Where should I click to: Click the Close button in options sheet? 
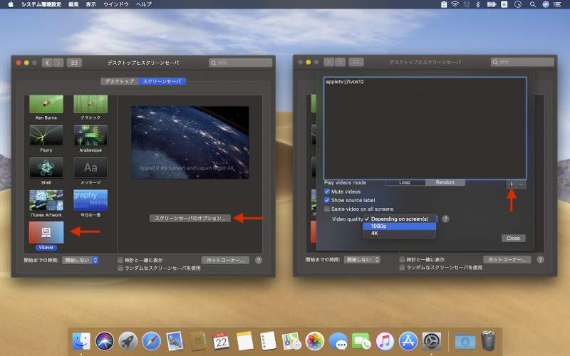coord(513,239)
